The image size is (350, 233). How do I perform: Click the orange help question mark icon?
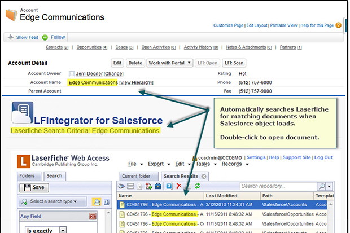pos(338,25)
